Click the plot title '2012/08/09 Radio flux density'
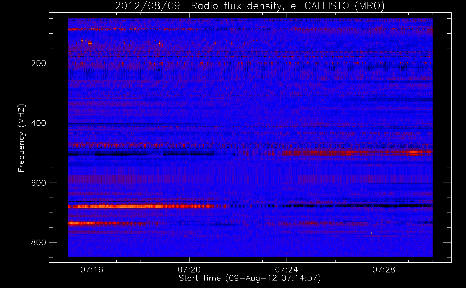This screenshot has width=466, height=288. coord(198,6)
